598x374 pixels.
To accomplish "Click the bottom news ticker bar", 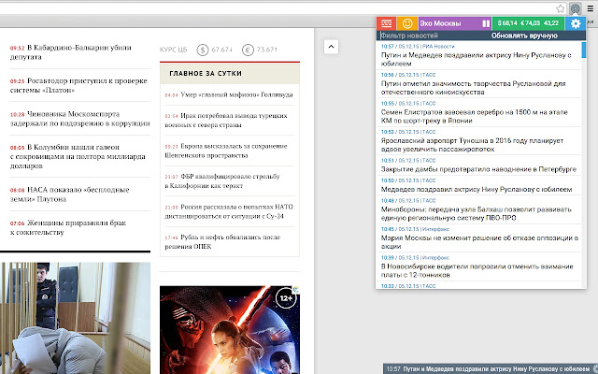I will (x=491, y=368).
